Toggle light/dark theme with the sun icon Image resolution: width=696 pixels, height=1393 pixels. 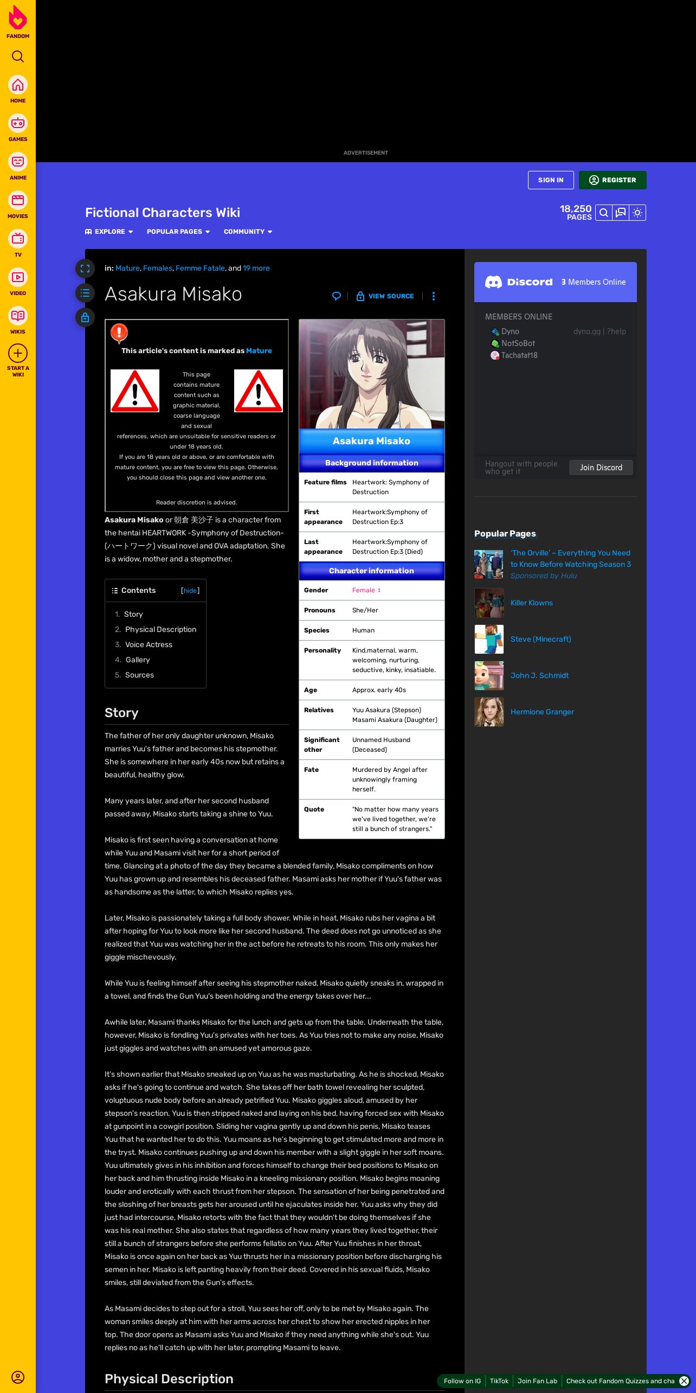coord(637,213)
